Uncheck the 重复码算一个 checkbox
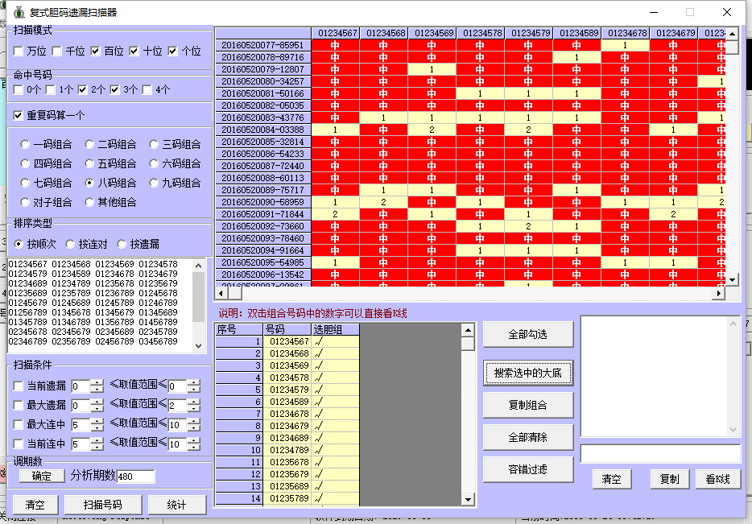752x524 pixels. tap(19, 115)
